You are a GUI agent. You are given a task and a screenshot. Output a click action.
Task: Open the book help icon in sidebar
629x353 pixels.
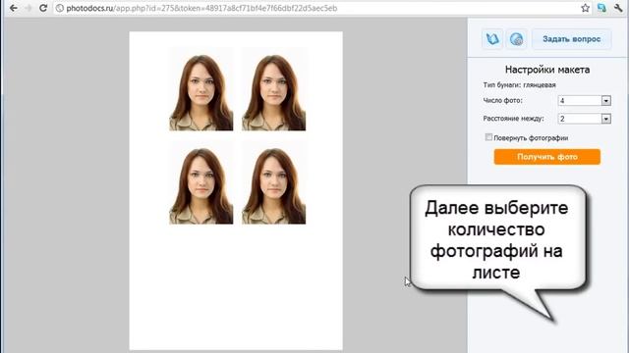492,39
